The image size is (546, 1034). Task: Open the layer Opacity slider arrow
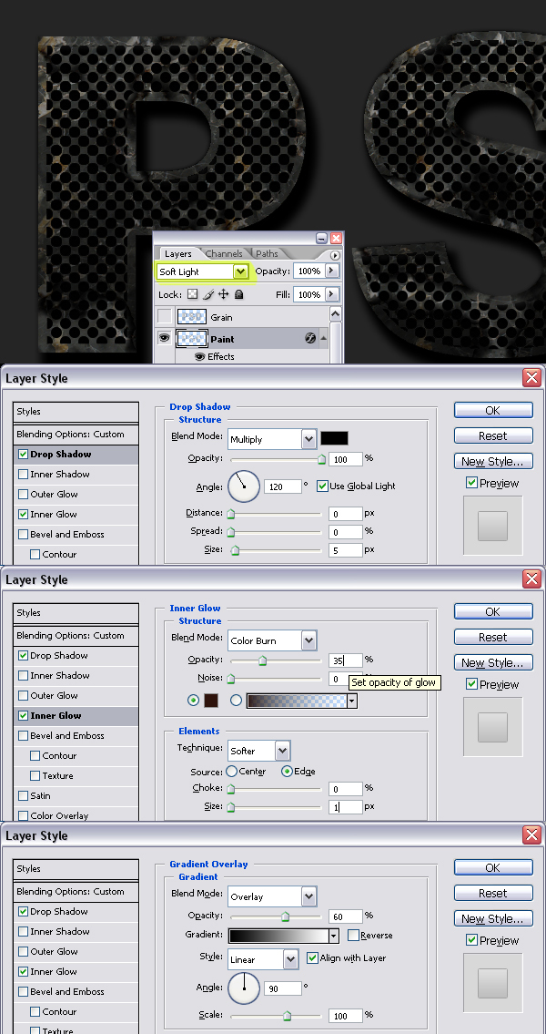pyautogui.click(x=331, y=271)
